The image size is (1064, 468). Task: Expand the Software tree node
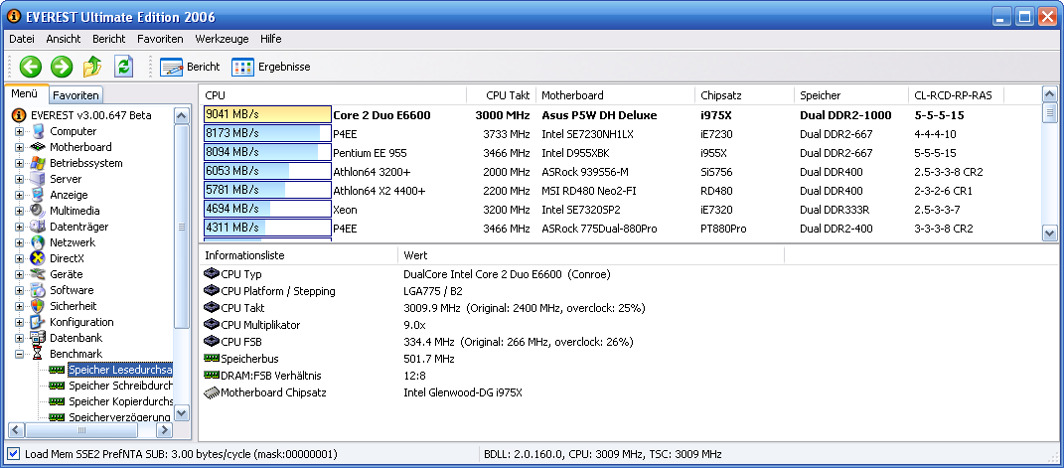tap(19, 290)
